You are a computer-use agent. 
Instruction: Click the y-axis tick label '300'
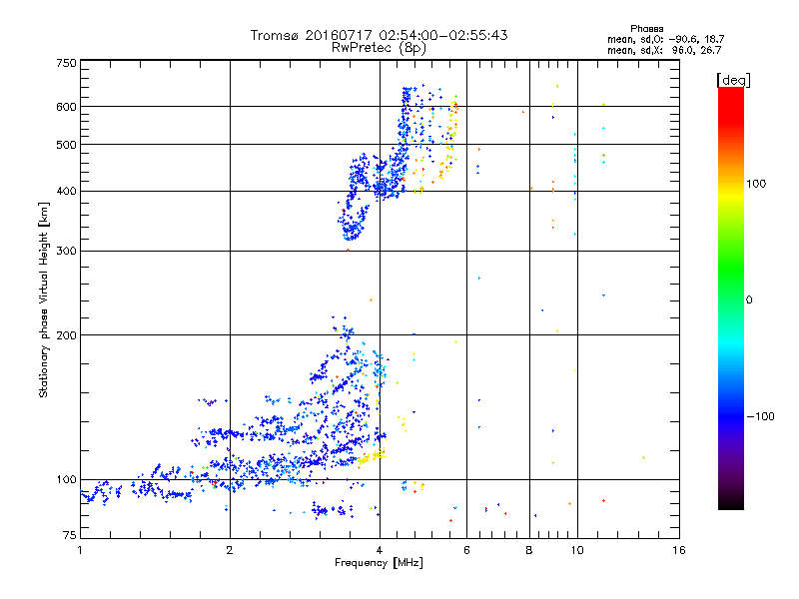pyautogui.click(x=66, y=252)
